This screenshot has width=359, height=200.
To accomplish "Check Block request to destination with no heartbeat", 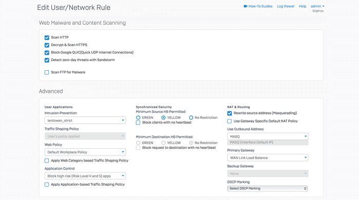I will (138, 148).
